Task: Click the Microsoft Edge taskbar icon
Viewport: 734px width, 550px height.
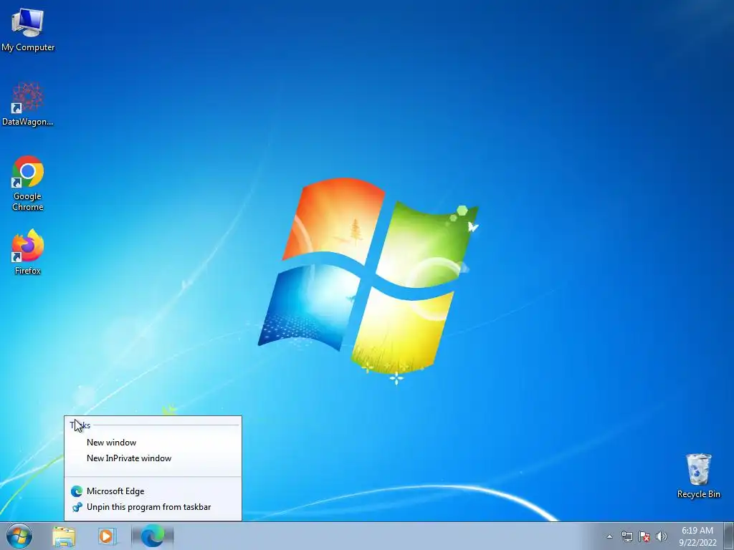Action: click(153, 536)
